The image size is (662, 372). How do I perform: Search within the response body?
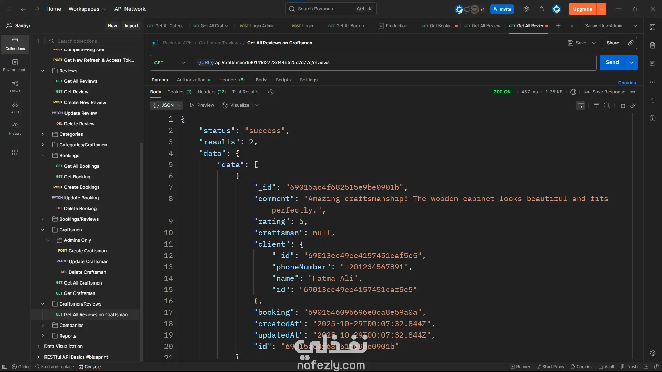click(607, 105)
